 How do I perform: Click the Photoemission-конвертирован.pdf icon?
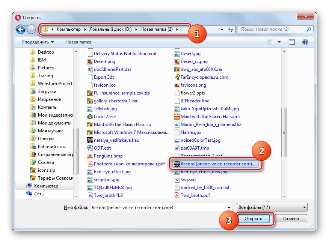click(90, 164)
